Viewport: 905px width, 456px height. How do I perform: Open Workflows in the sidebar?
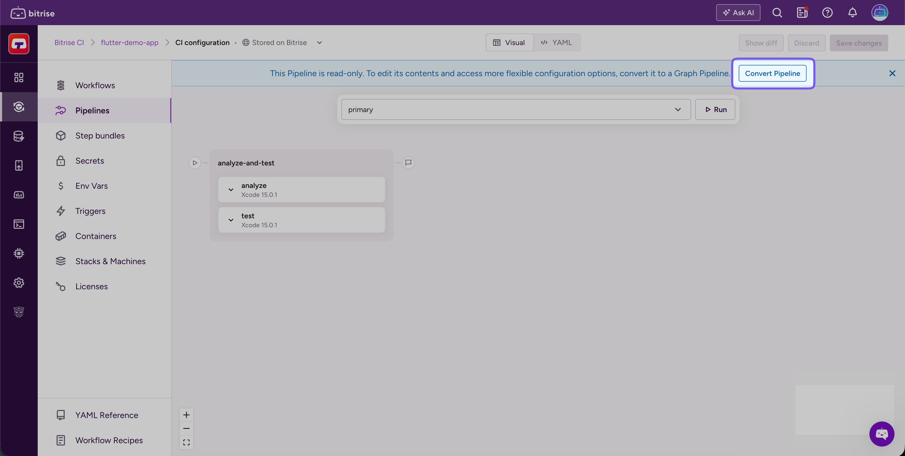click(x=104, y=85)
